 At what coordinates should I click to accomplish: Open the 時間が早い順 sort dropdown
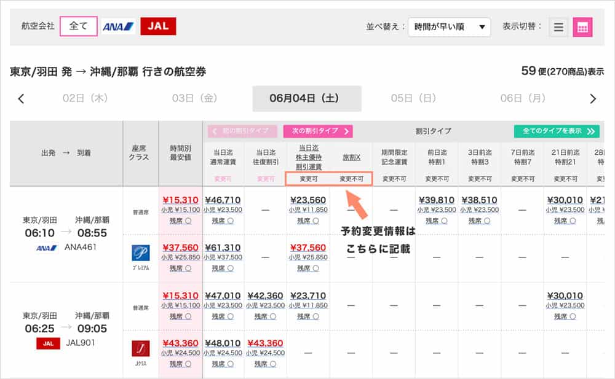(449, 27)
